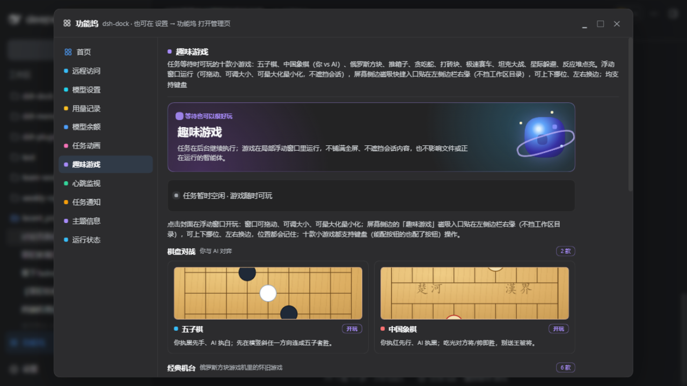Click the purple bullet beside 趣味游戏 heading
Viewport: 687px width, 386px height.
(x=170, y=51)
